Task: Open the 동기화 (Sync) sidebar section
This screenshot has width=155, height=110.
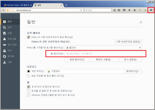Action: coord(10,56)
